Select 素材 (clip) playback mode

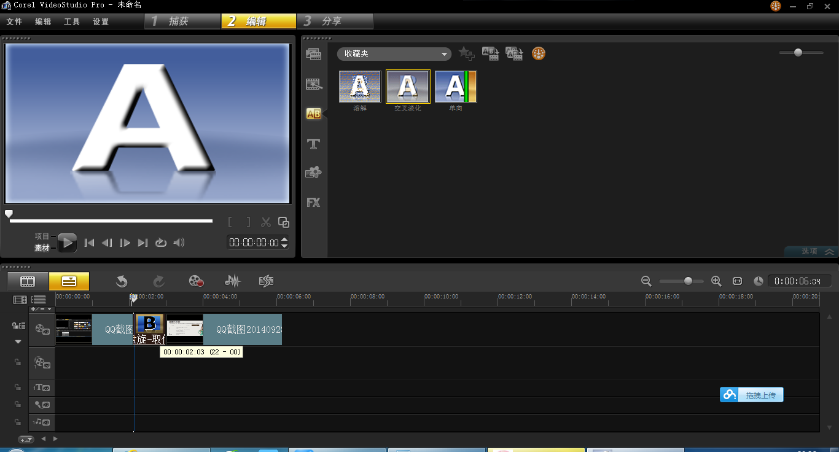point(42,248)
